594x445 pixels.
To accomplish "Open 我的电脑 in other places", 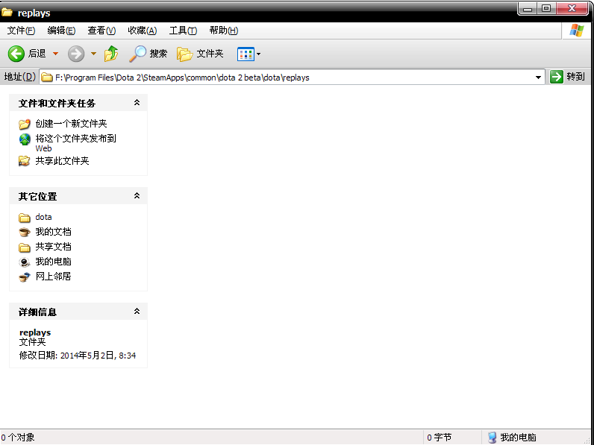I will [54, 262].
